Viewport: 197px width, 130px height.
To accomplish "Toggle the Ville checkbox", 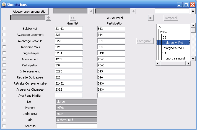I will (x=4, y=119).
